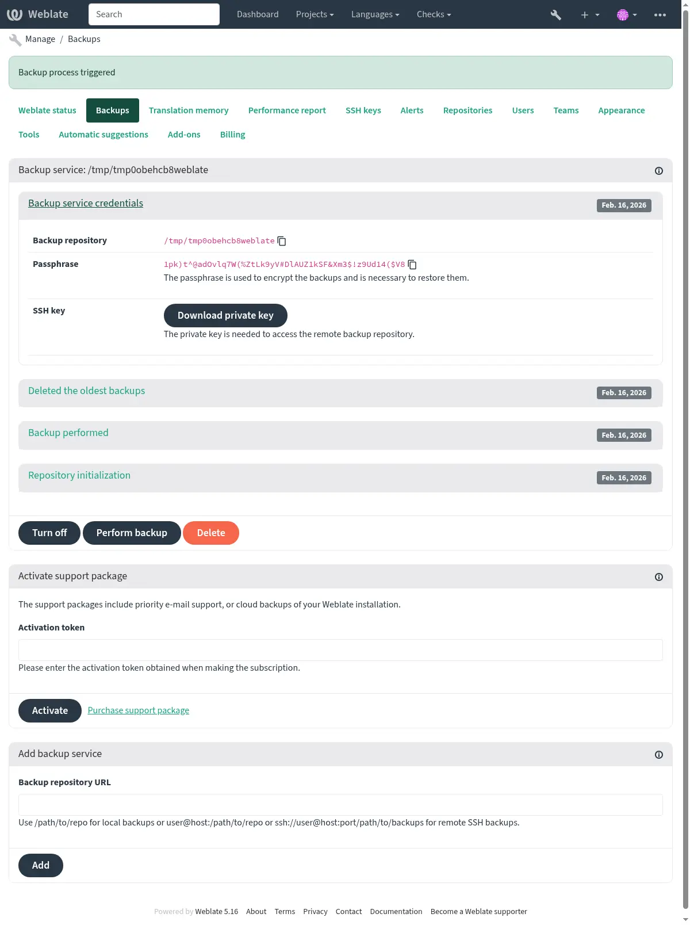Go to the SSH keys tab
The width and height of the screenshot is (690, 925).
(363, 110)
